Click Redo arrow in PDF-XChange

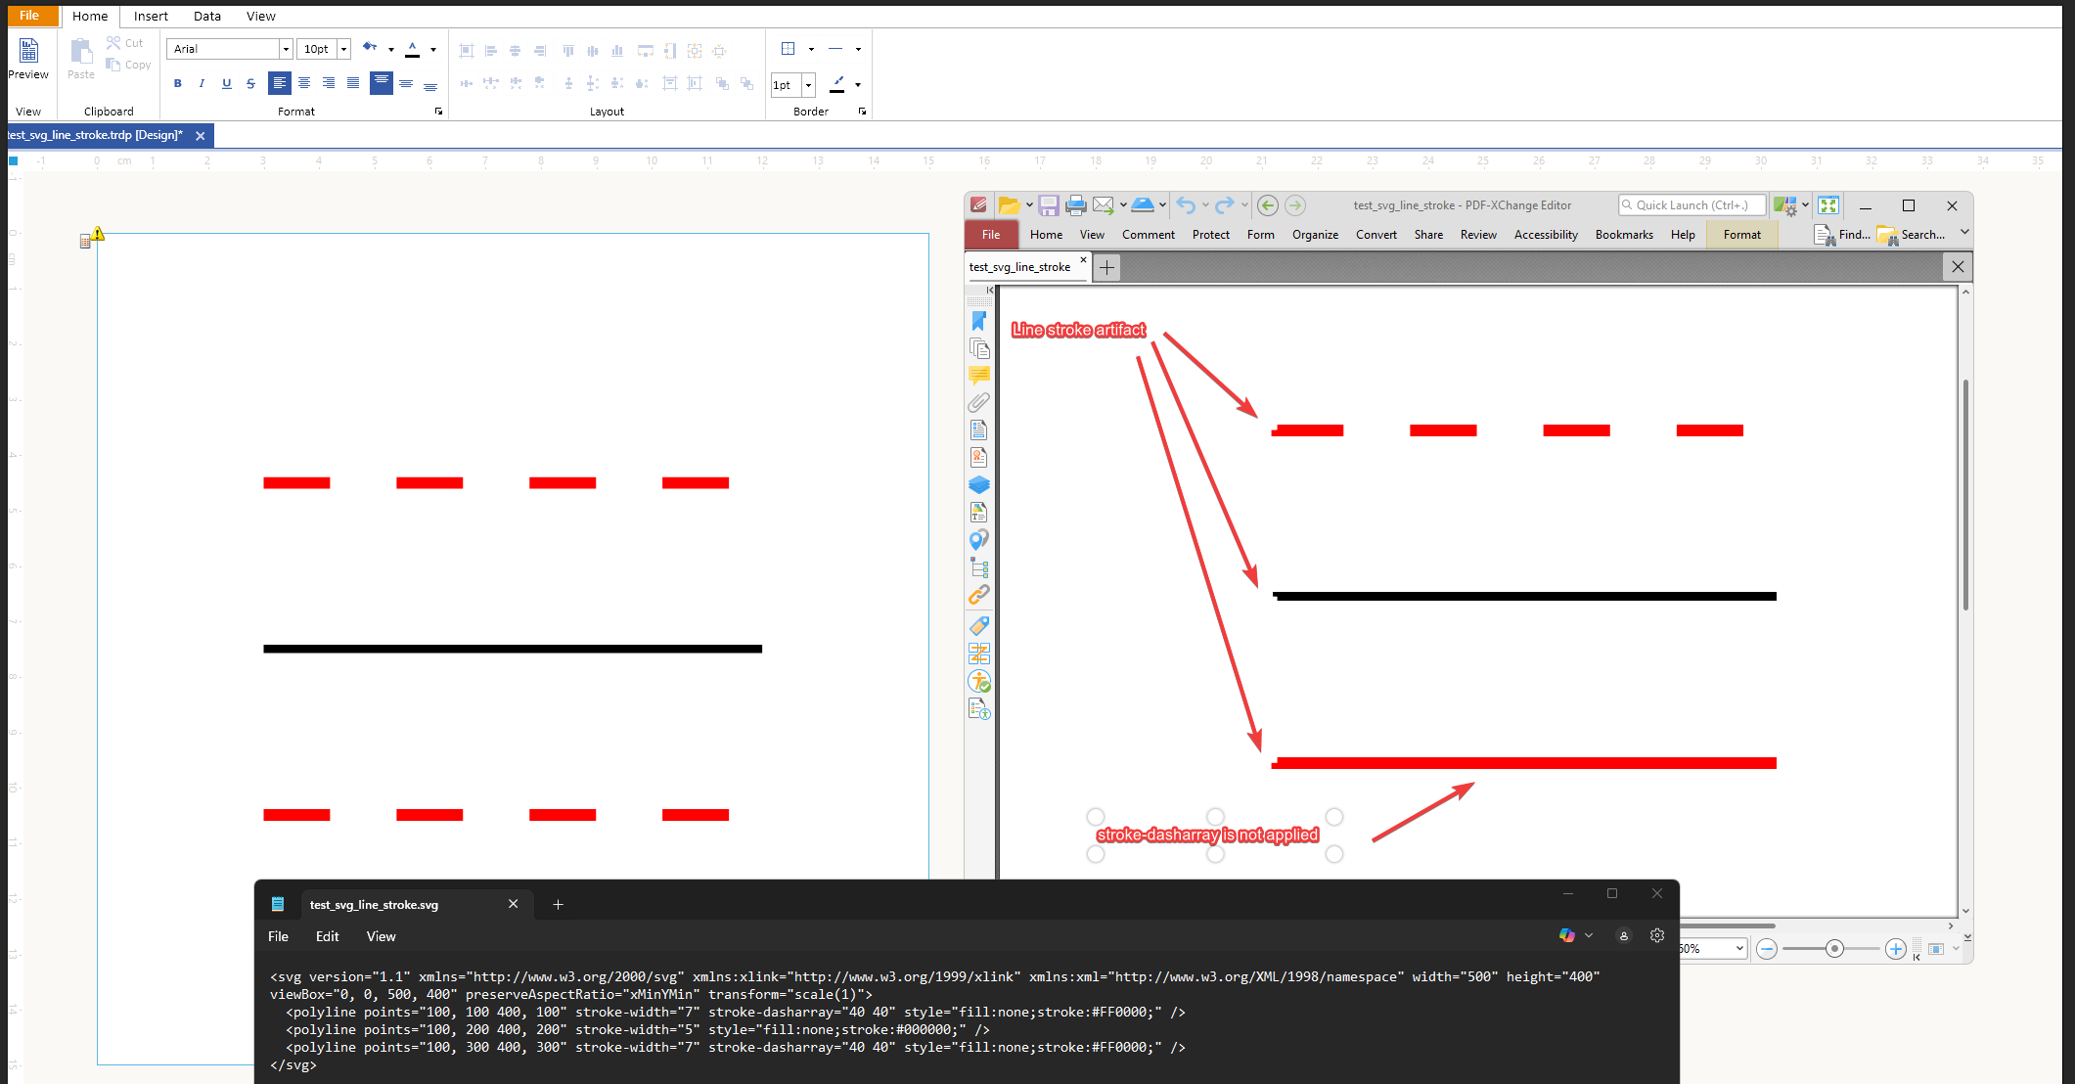coord(1225,205)
